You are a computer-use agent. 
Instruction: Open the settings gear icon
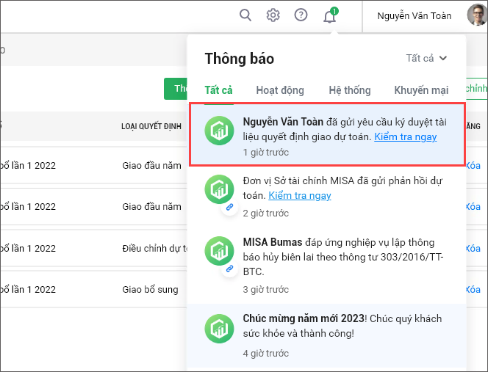pyautogui.click(x=273, y=15)
